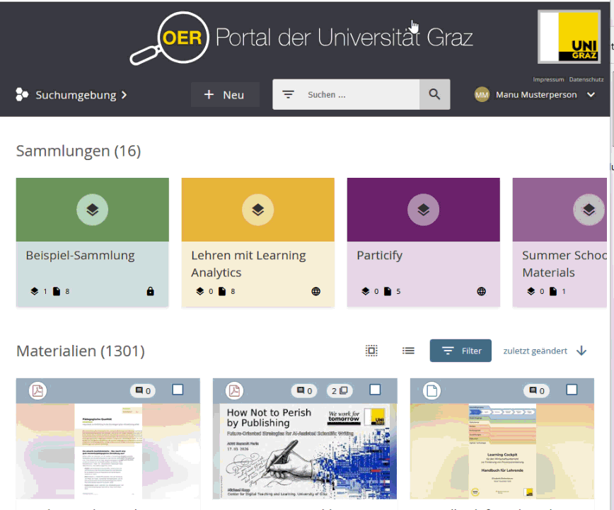
Task: Click the PDF icon on the first material card
Action: tap(37, 390)
